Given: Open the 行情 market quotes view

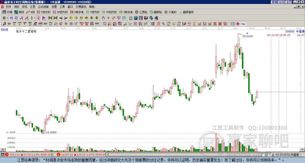Looking at the screenshot, I should [7, 12].
